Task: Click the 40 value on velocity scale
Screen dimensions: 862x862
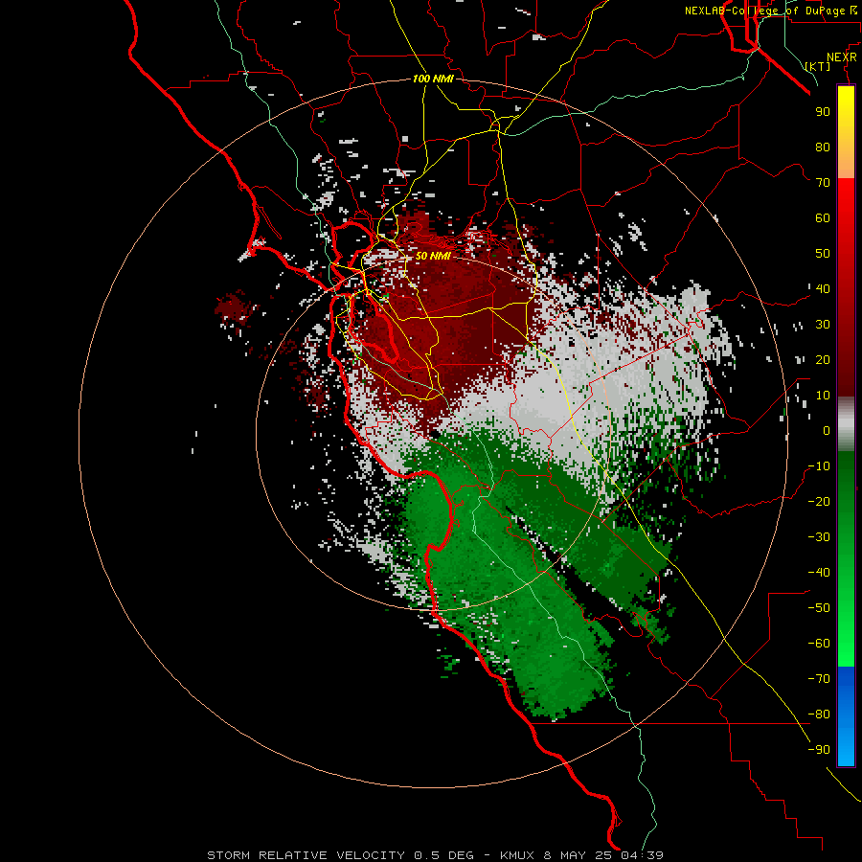Action: 823,289
